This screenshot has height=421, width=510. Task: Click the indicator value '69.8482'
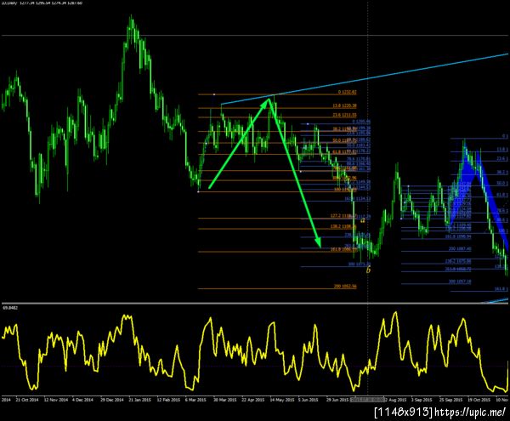[10, 307]
